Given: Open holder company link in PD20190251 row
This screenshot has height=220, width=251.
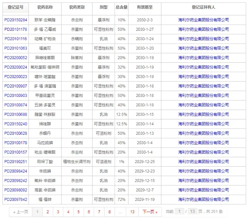Looking at the screenshot, I should pos(203,162).
